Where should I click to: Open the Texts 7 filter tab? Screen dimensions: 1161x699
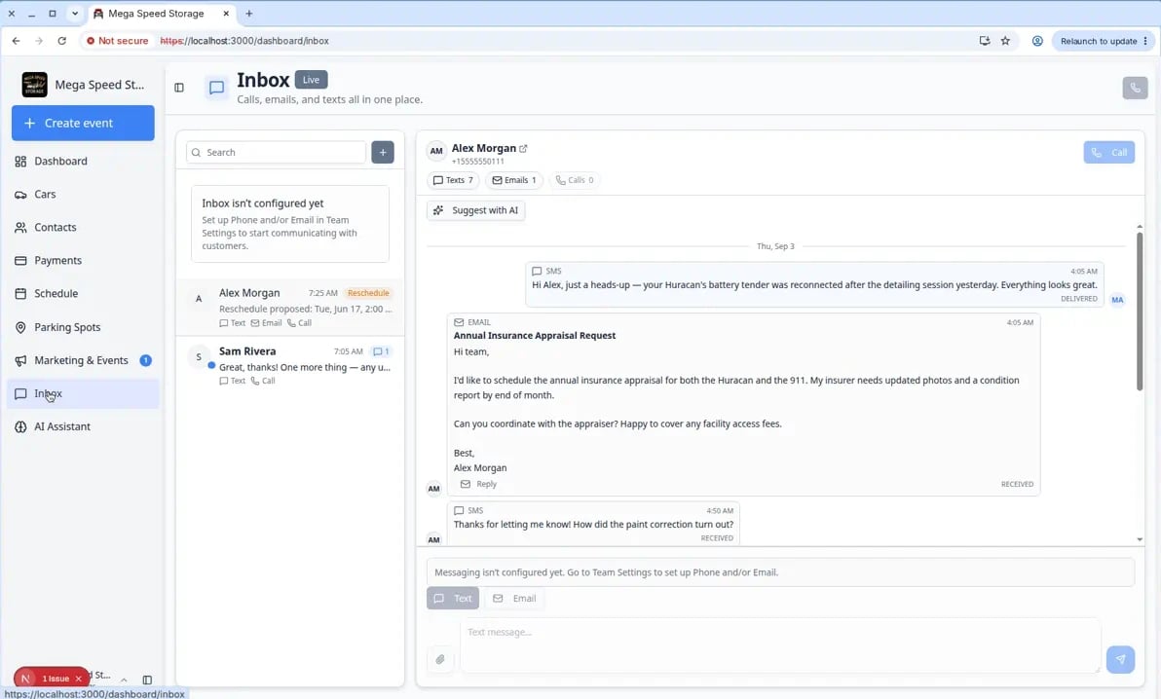453,180
